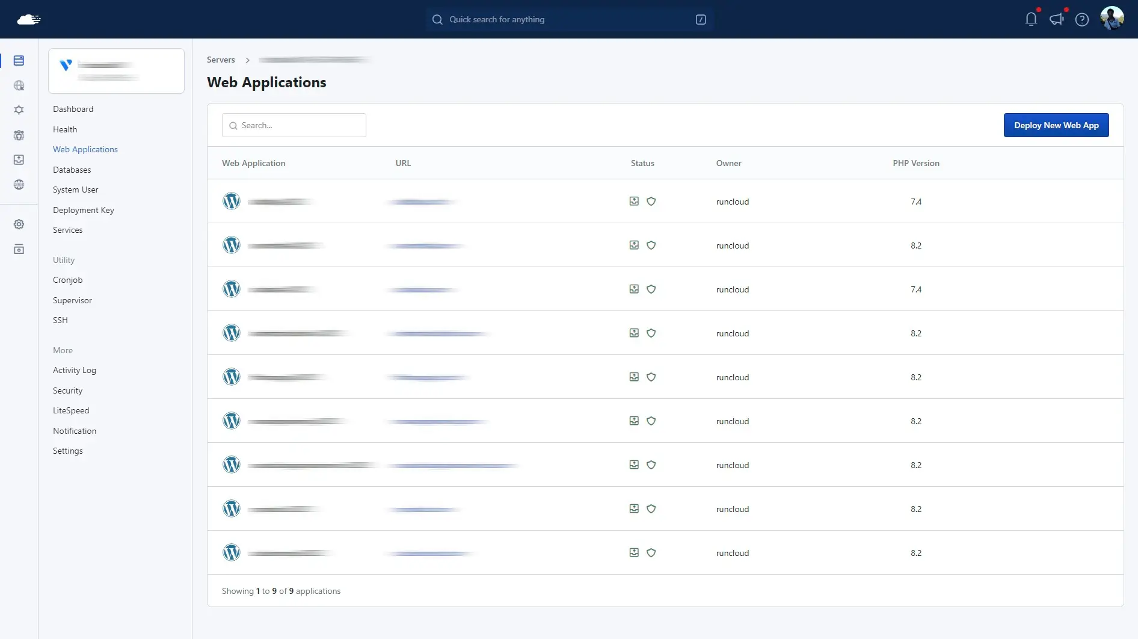Go to the Cronjob page
Screen dimensions: 1138x639
click(67, 280)
